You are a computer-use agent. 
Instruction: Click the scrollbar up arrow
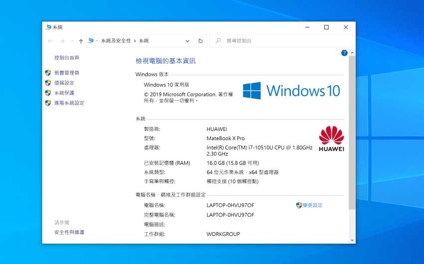352,53
